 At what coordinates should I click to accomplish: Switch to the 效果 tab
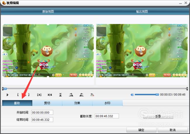[77, 103]
